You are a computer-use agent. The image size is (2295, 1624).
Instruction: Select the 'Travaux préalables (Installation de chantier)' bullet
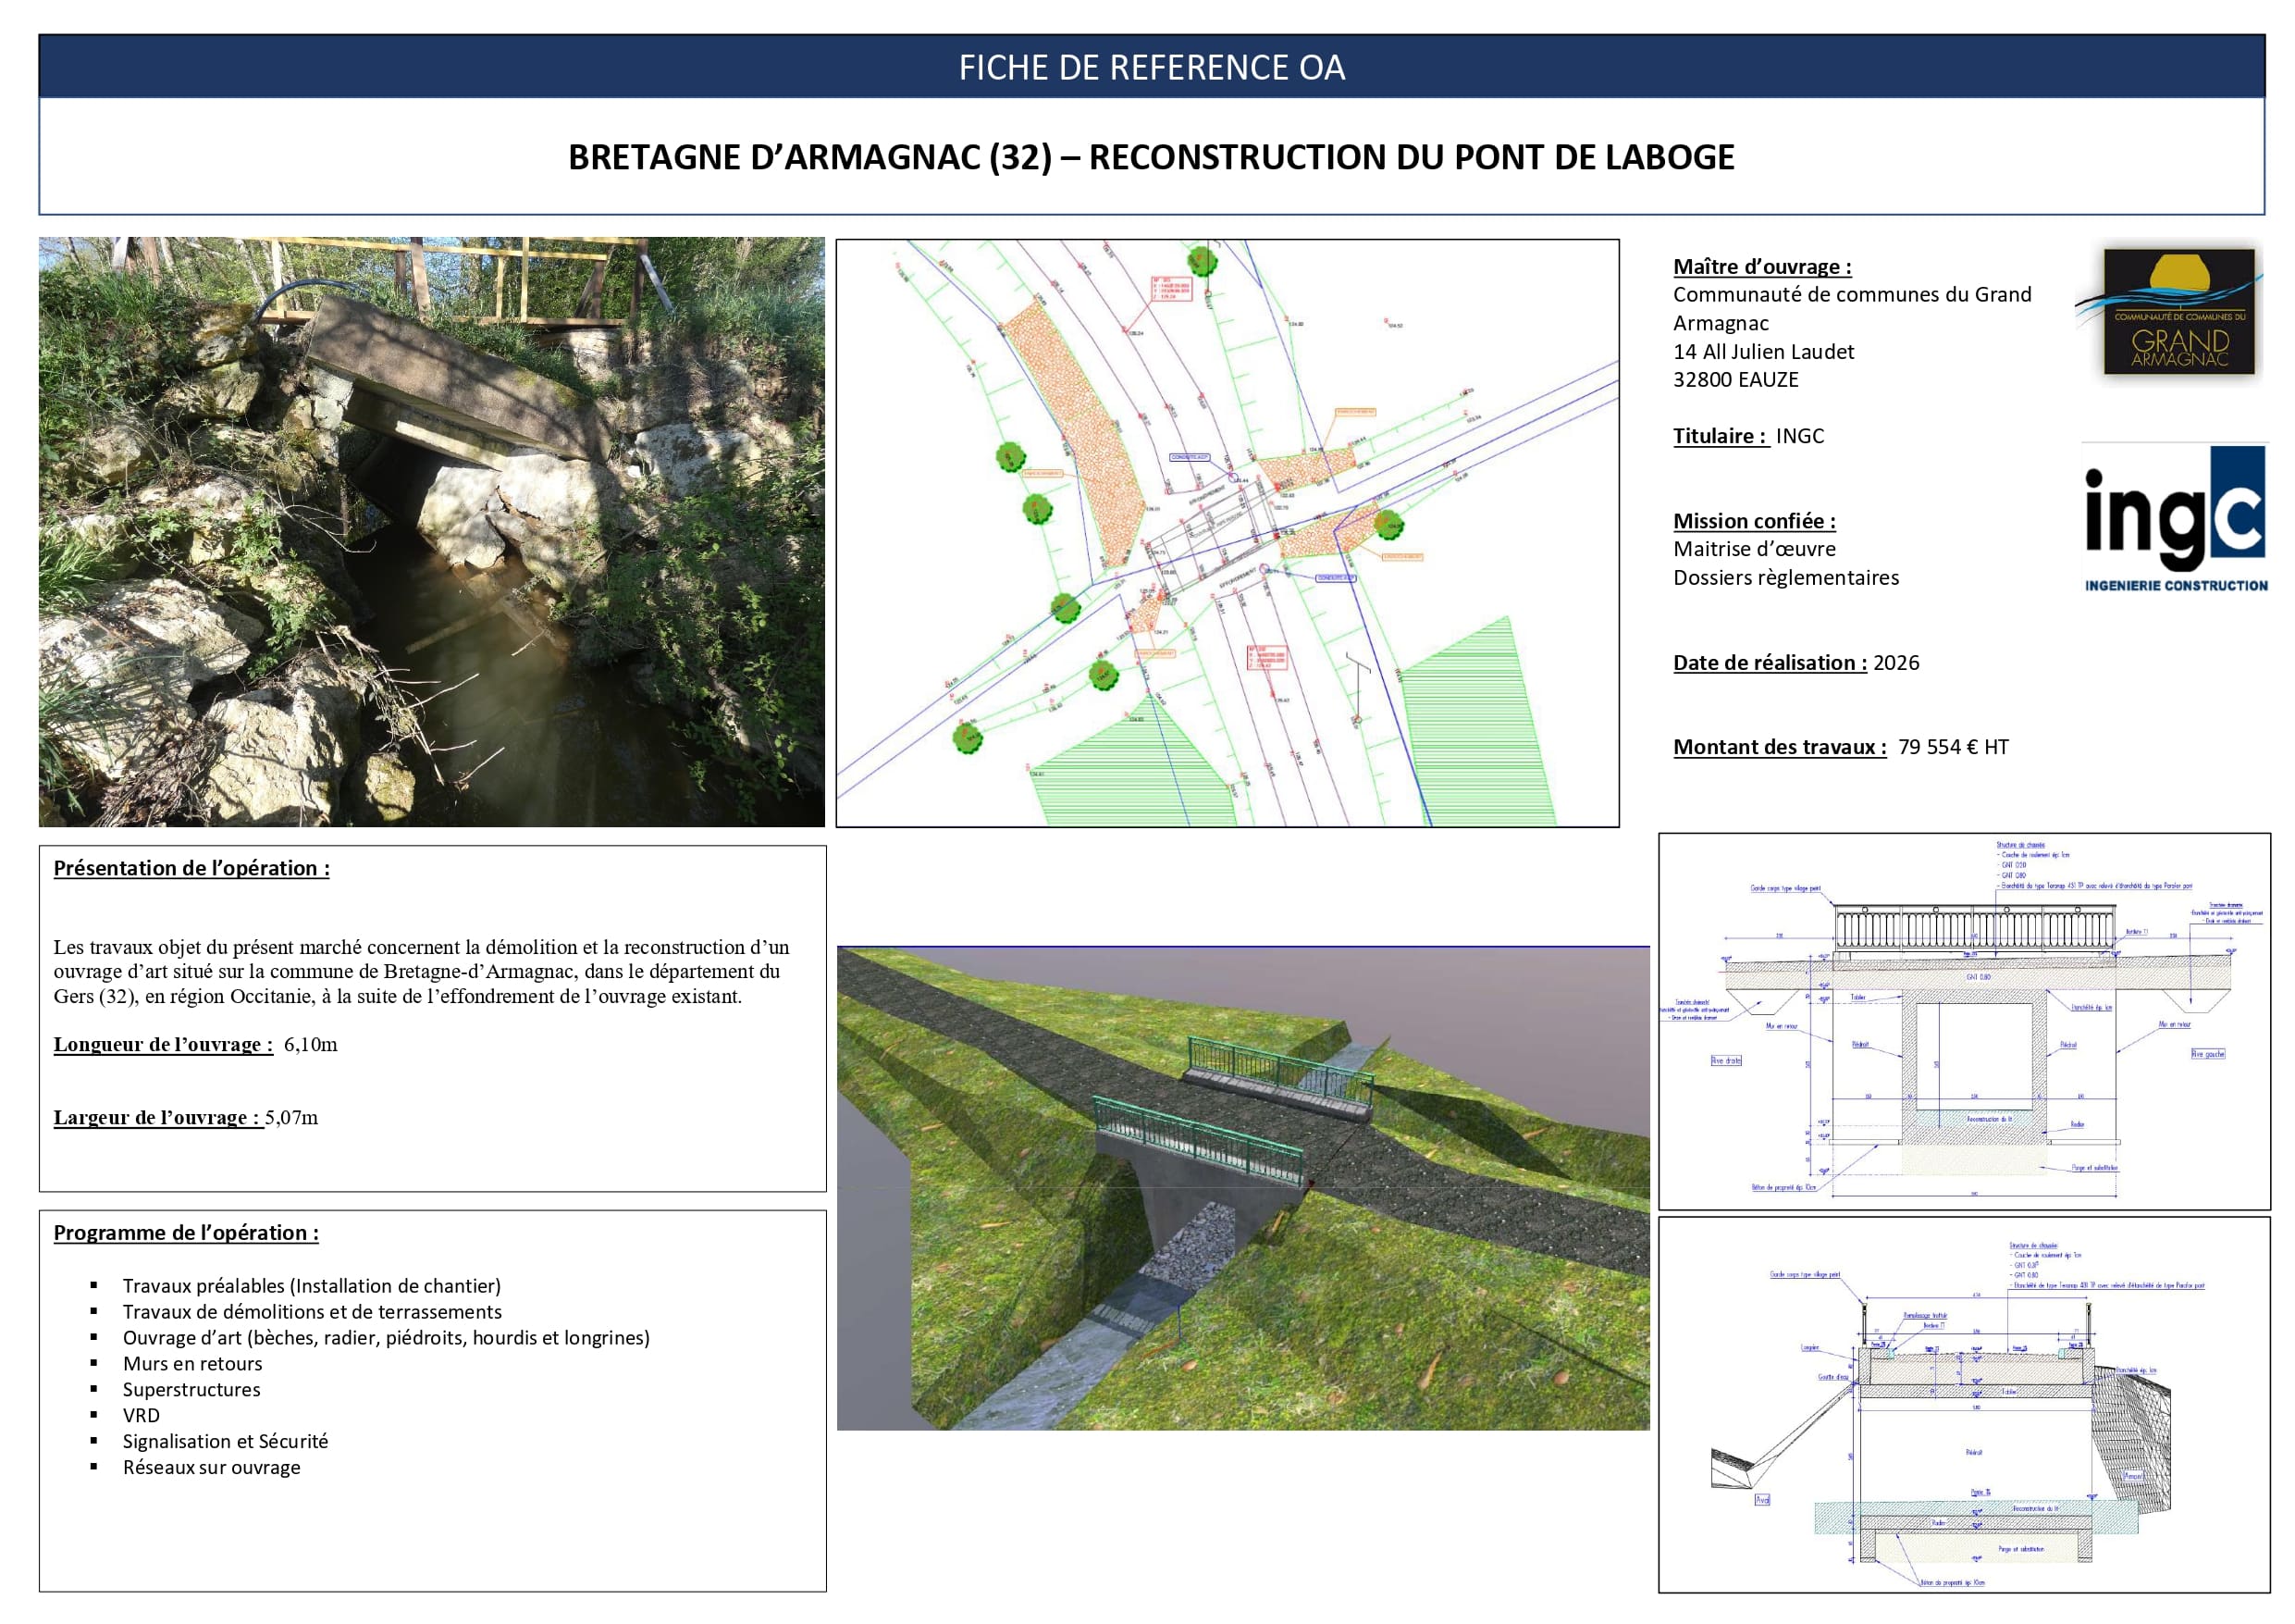tap(312, 1286)
